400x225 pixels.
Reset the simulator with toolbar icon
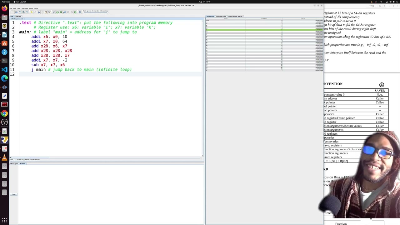pyautogui.click(x=75, y=12)
